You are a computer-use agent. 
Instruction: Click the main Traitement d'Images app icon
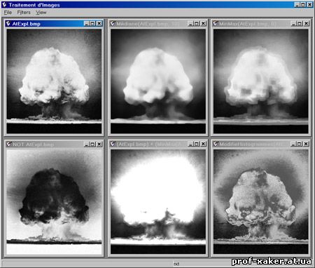coord(4,5)
